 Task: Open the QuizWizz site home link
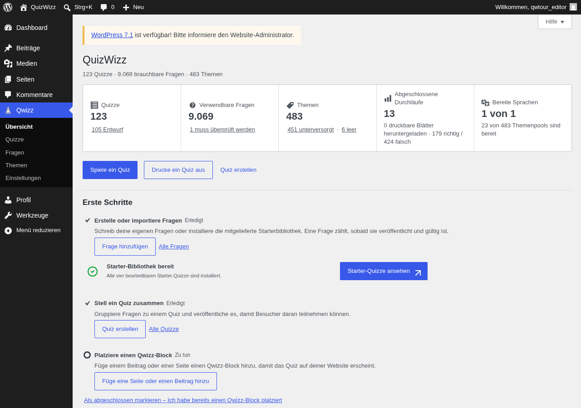pyautogui.click(x=38, y=7)
